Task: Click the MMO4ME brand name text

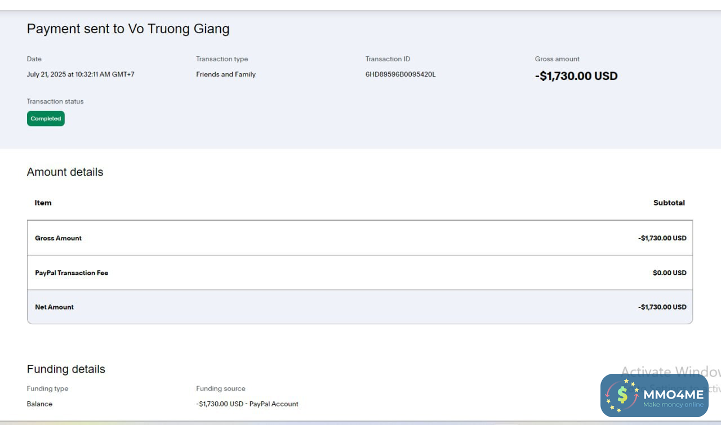Action: point(673,394)
